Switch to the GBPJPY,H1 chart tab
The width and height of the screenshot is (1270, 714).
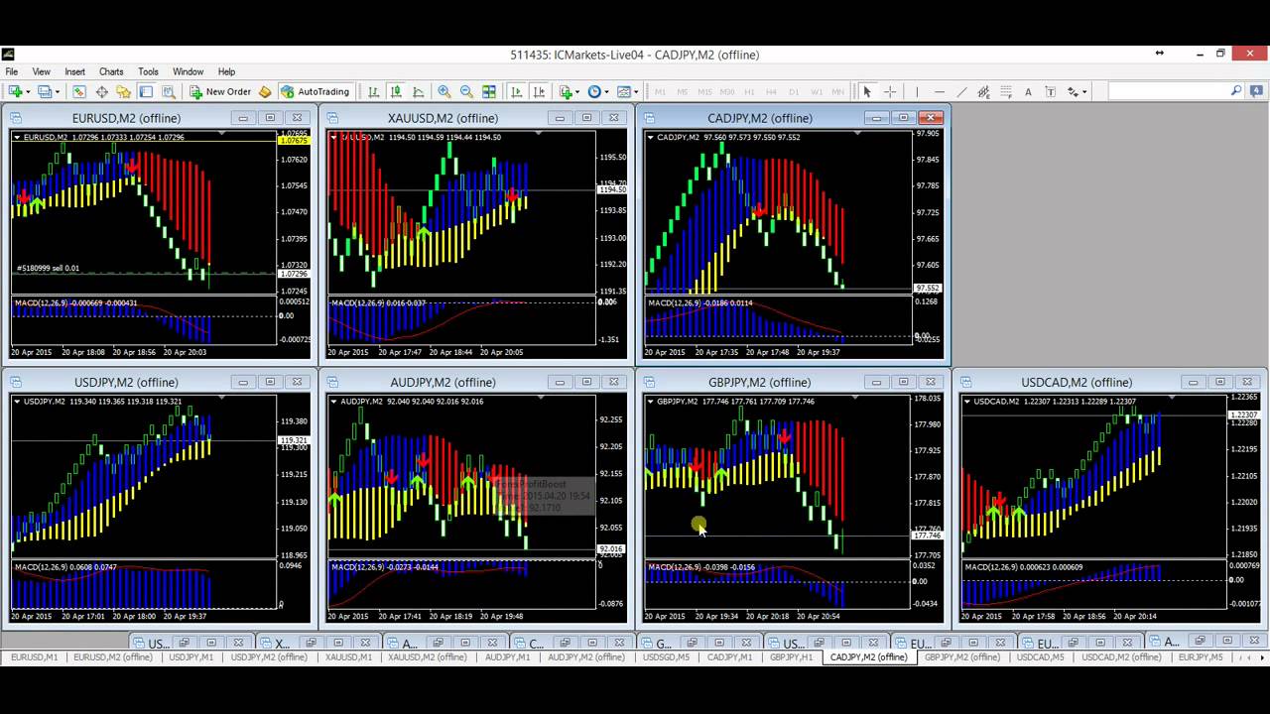click(x=791, y=657)
